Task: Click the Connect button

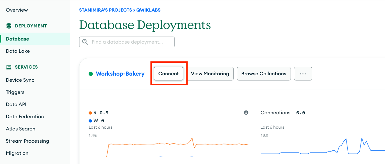Action: coord(168,74)
